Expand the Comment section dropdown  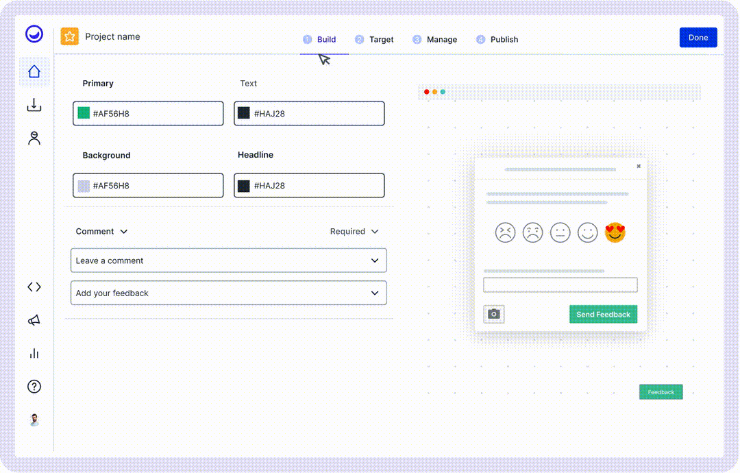pos(123,232)
